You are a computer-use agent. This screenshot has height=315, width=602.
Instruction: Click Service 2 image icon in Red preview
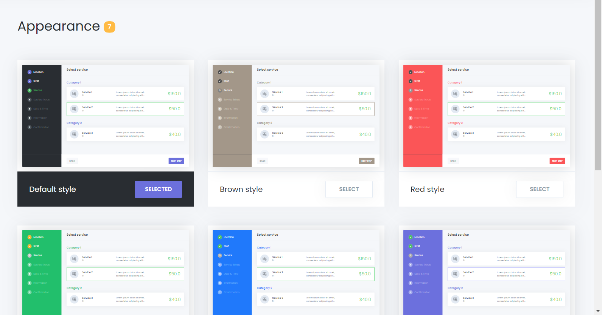pyautogui.click(x=456, y=109)
